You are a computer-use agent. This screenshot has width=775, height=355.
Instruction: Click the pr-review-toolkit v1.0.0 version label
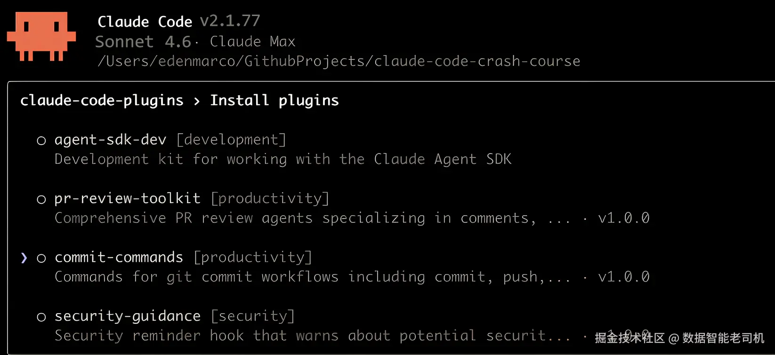click(x=623, y=218)
